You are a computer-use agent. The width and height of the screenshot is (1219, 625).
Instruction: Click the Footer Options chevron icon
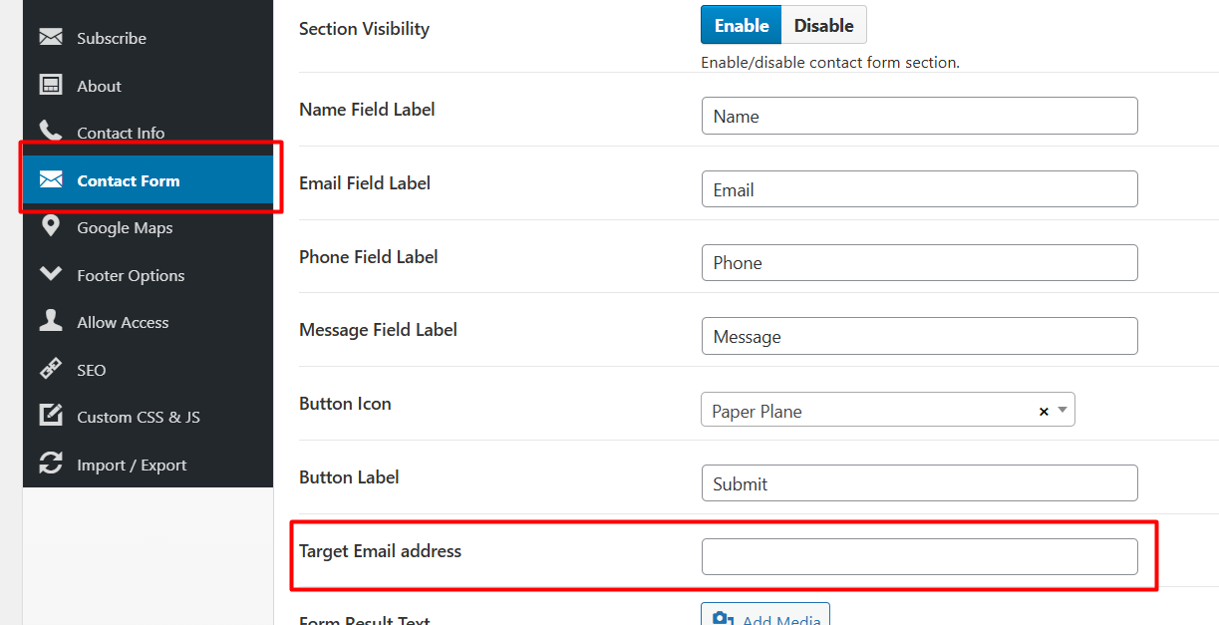click(x=50, y=273)
